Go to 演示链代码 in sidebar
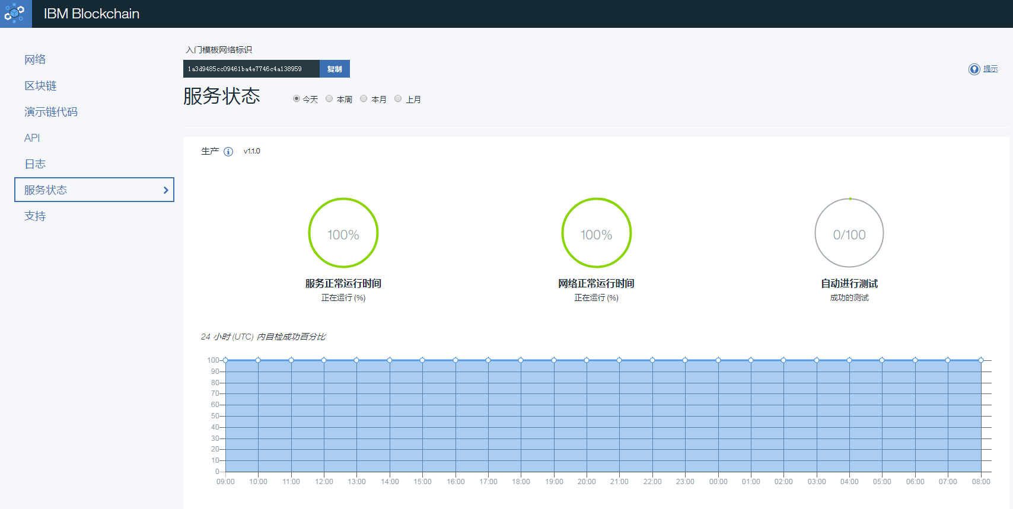Image resolution: width=1013 pixels, height=509 pixels. pos(51,112)
